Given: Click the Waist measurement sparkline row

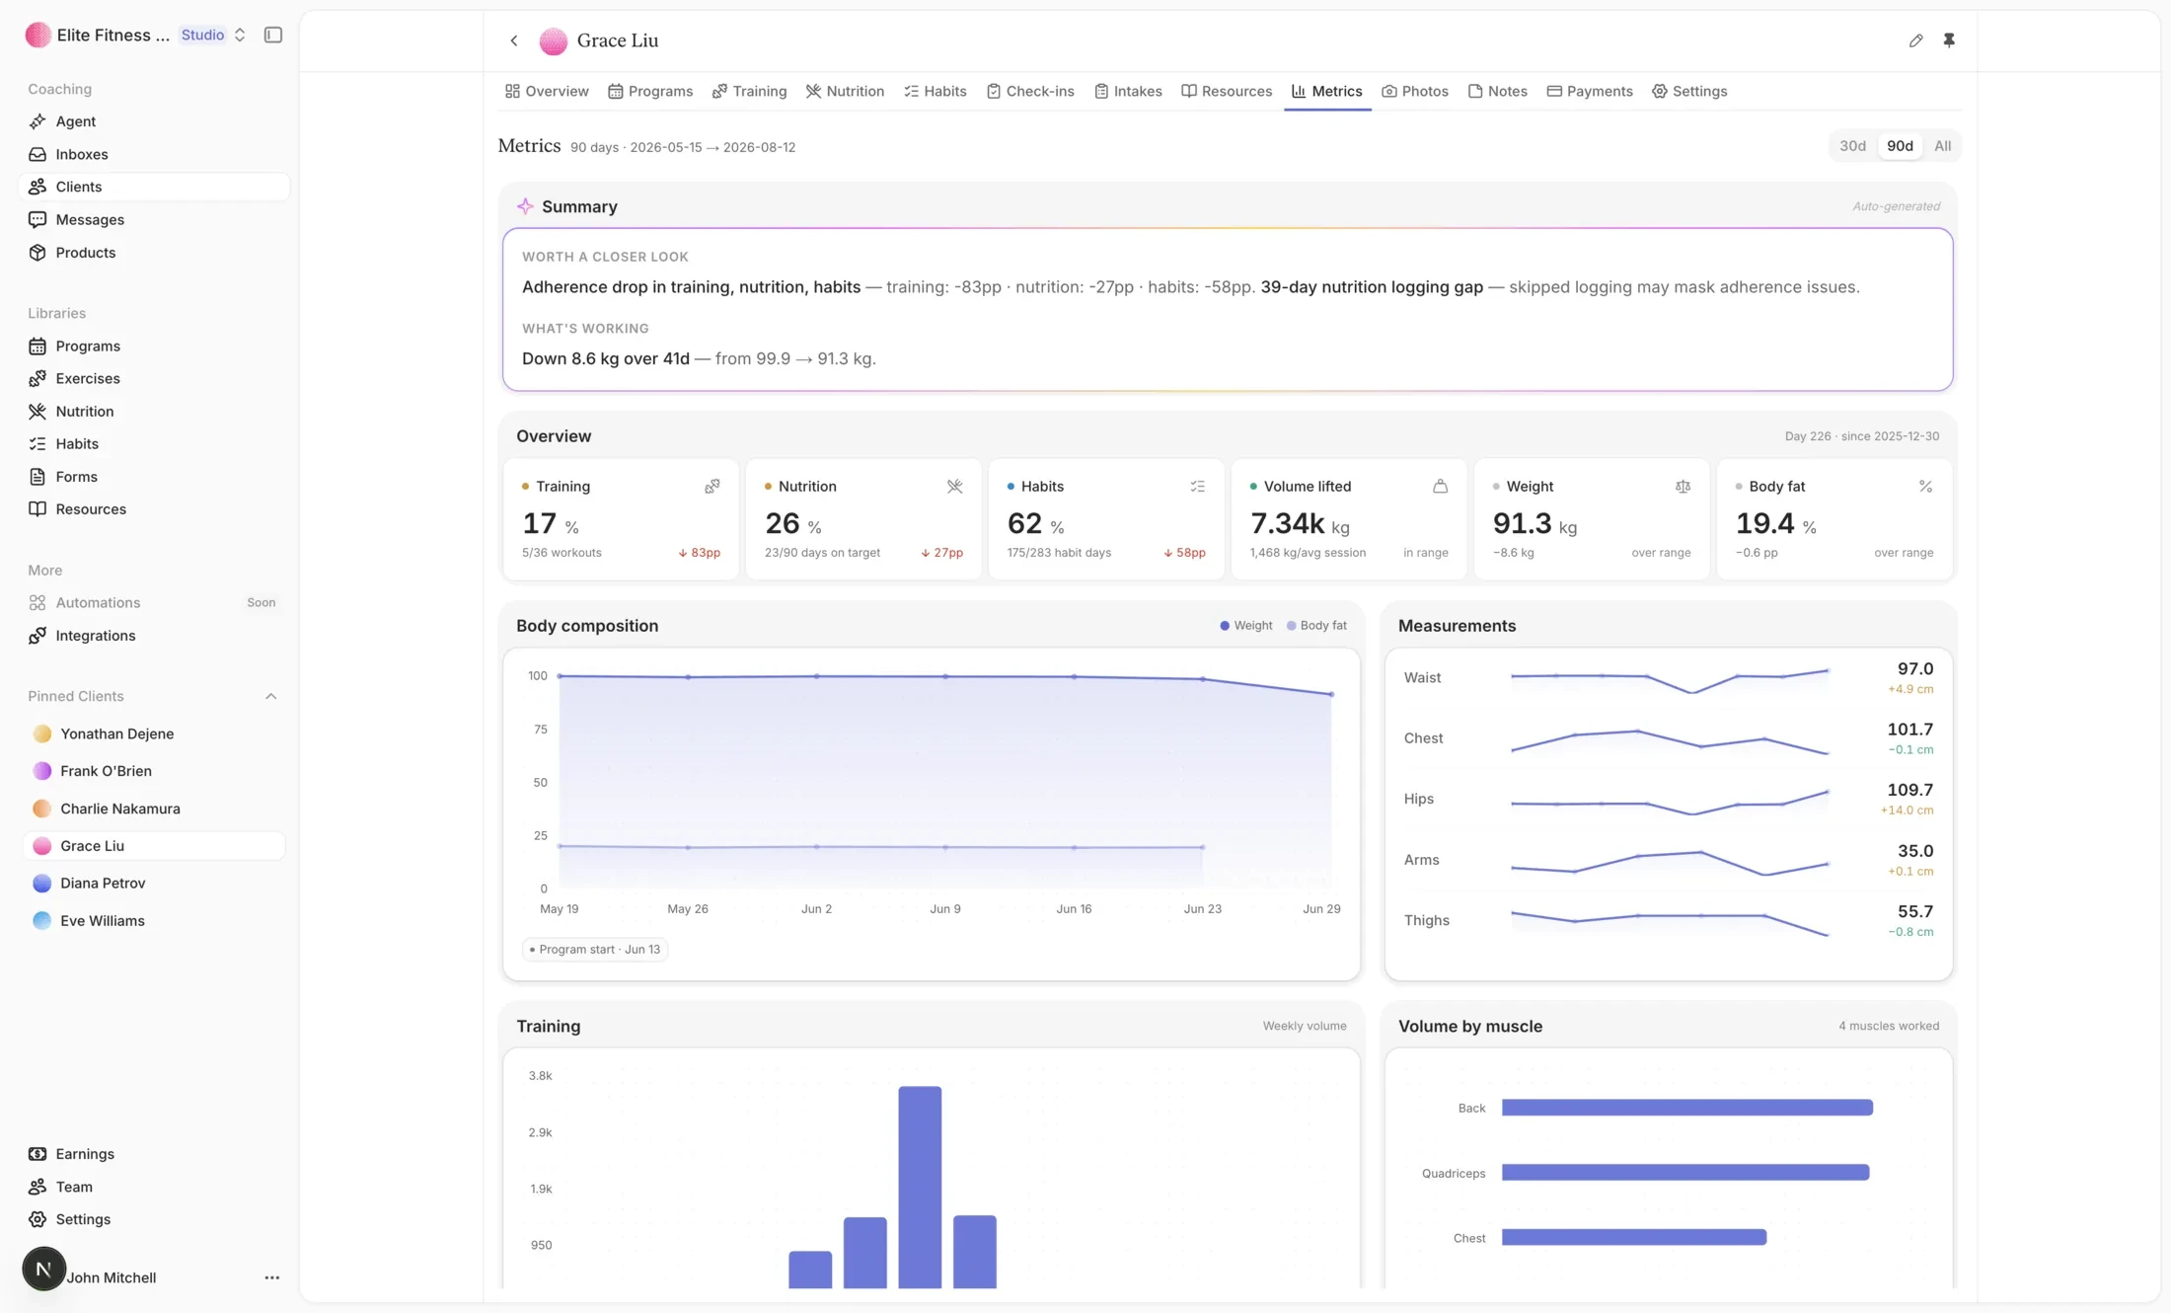Looking at the screenshot, I should coord(1668,678).
